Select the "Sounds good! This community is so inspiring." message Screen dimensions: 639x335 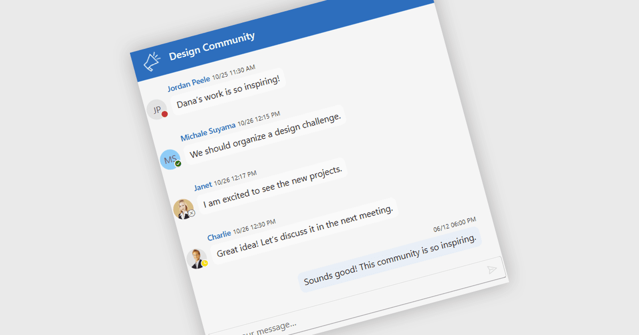coord(390,260)
